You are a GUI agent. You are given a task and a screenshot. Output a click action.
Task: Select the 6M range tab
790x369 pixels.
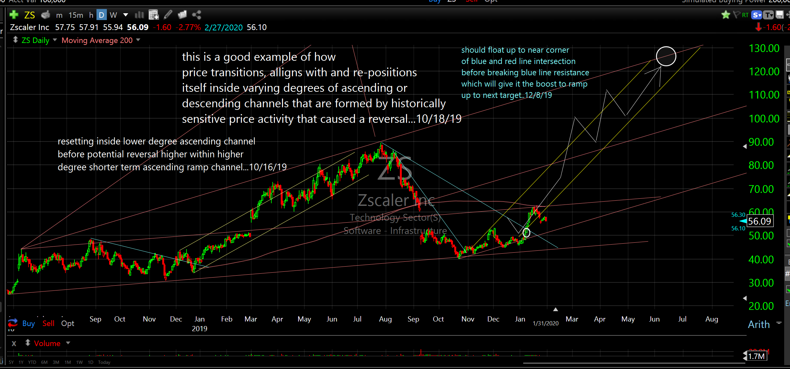[44, 362]
